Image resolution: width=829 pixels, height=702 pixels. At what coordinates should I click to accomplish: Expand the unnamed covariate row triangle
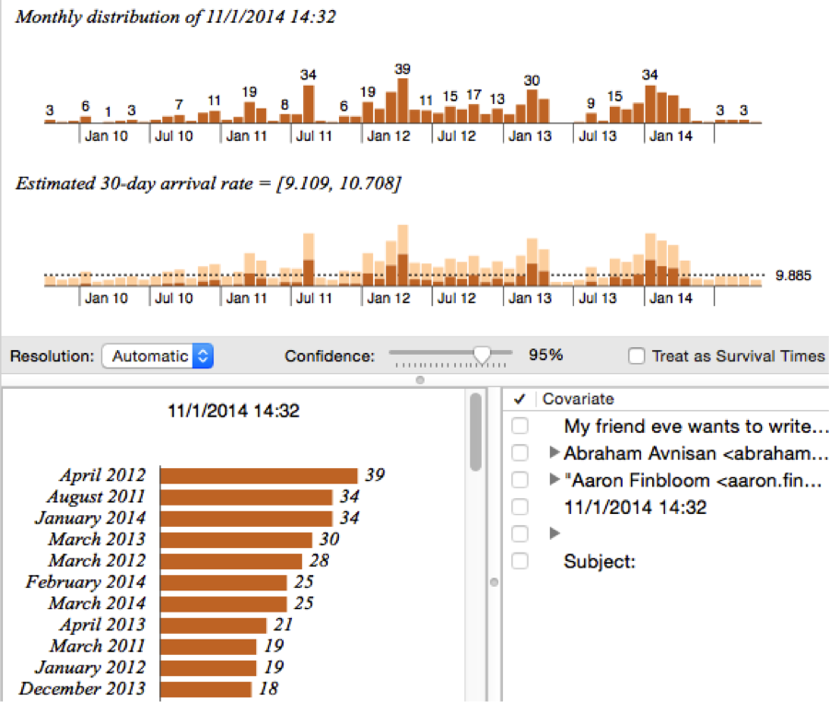pyautogui.click(x=555, y=533)
